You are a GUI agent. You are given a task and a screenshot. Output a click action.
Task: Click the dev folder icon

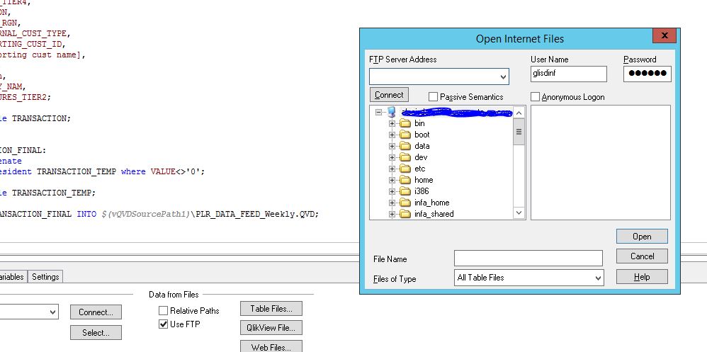[405, 157]
